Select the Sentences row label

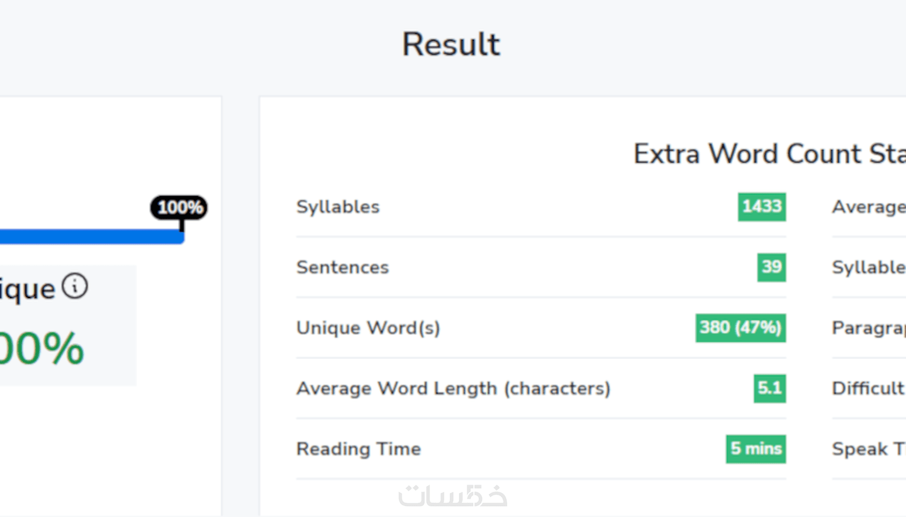pyautogui.click(x=343, y=267)
